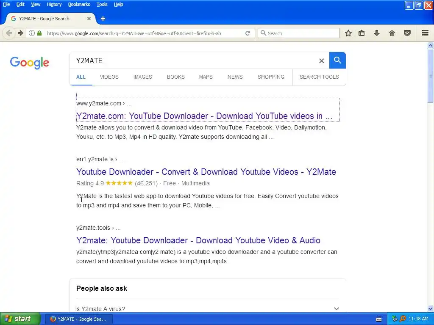The image size is (434, 325).
Task: Click the taskbar clock showing 11:38 AM
Action: click(x=418, y=319)
